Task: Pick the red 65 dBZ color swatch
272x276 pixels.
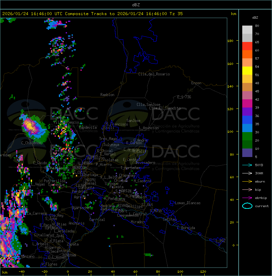Action: (247, 46)
